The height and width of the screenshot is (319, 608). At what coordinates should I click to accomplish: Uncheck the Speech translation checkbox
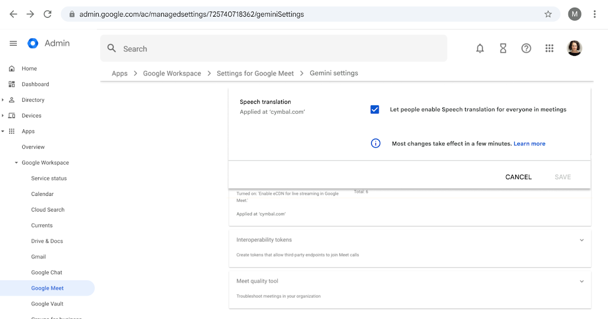click(x=374, y=109)
